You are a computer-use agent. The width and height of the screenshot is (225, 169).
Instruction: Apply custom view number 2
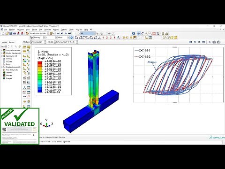pos(107,38)
